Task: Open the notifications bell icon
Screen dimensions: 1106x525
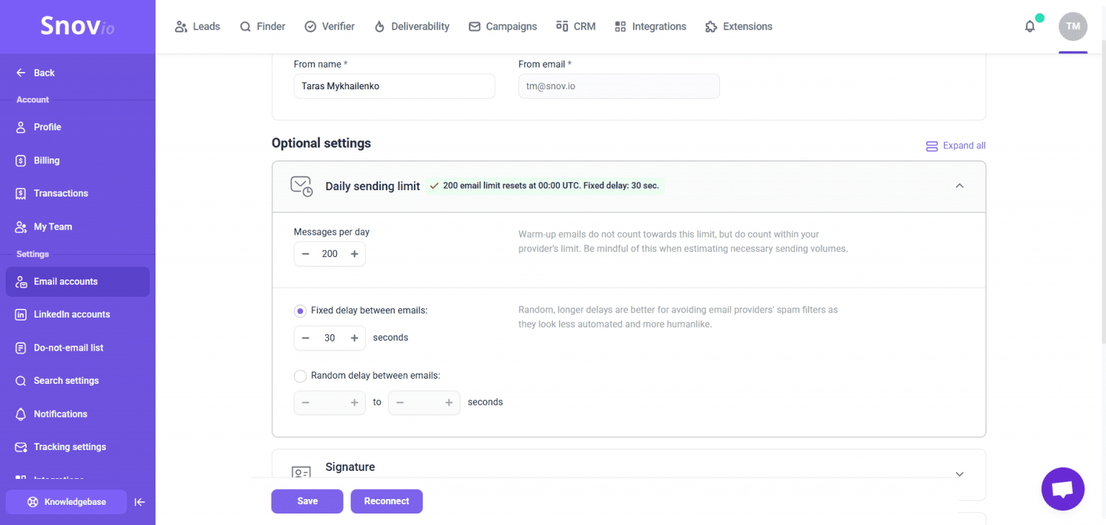Action: (x=1030, y=26)
